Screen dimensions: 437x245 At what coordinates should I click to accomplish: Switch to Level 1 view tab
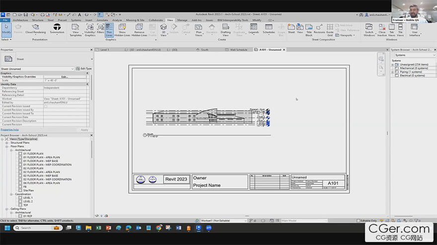[103, 49]
